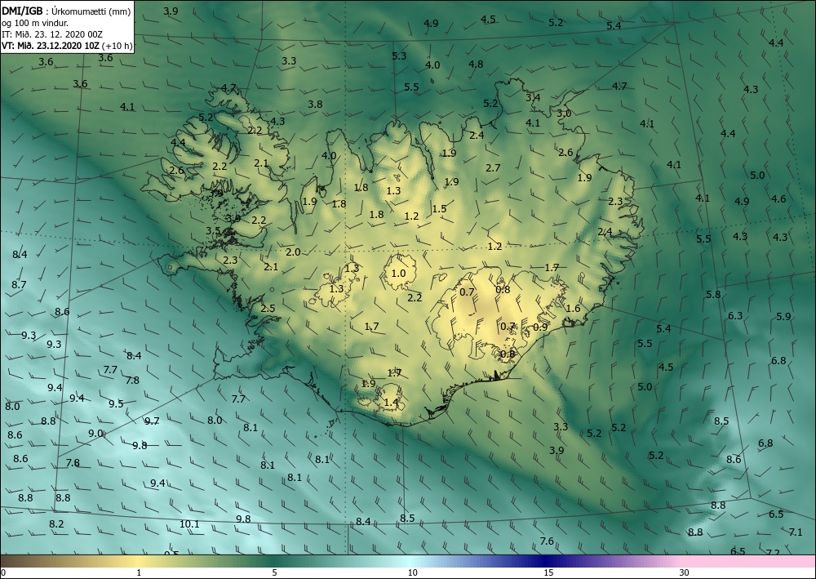The image size is (816, 579).
Task: Click the map value '3.8'
Action: tap(315, 105)
